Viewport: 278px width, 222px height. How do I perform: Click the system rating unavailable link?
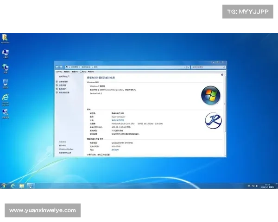tap(118, 120)
